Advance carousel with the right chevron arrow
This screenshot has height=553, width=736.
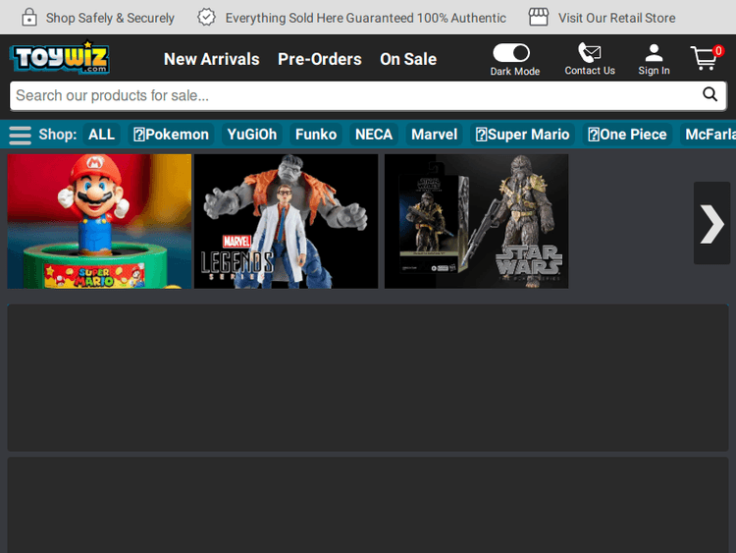click(711, 223)
